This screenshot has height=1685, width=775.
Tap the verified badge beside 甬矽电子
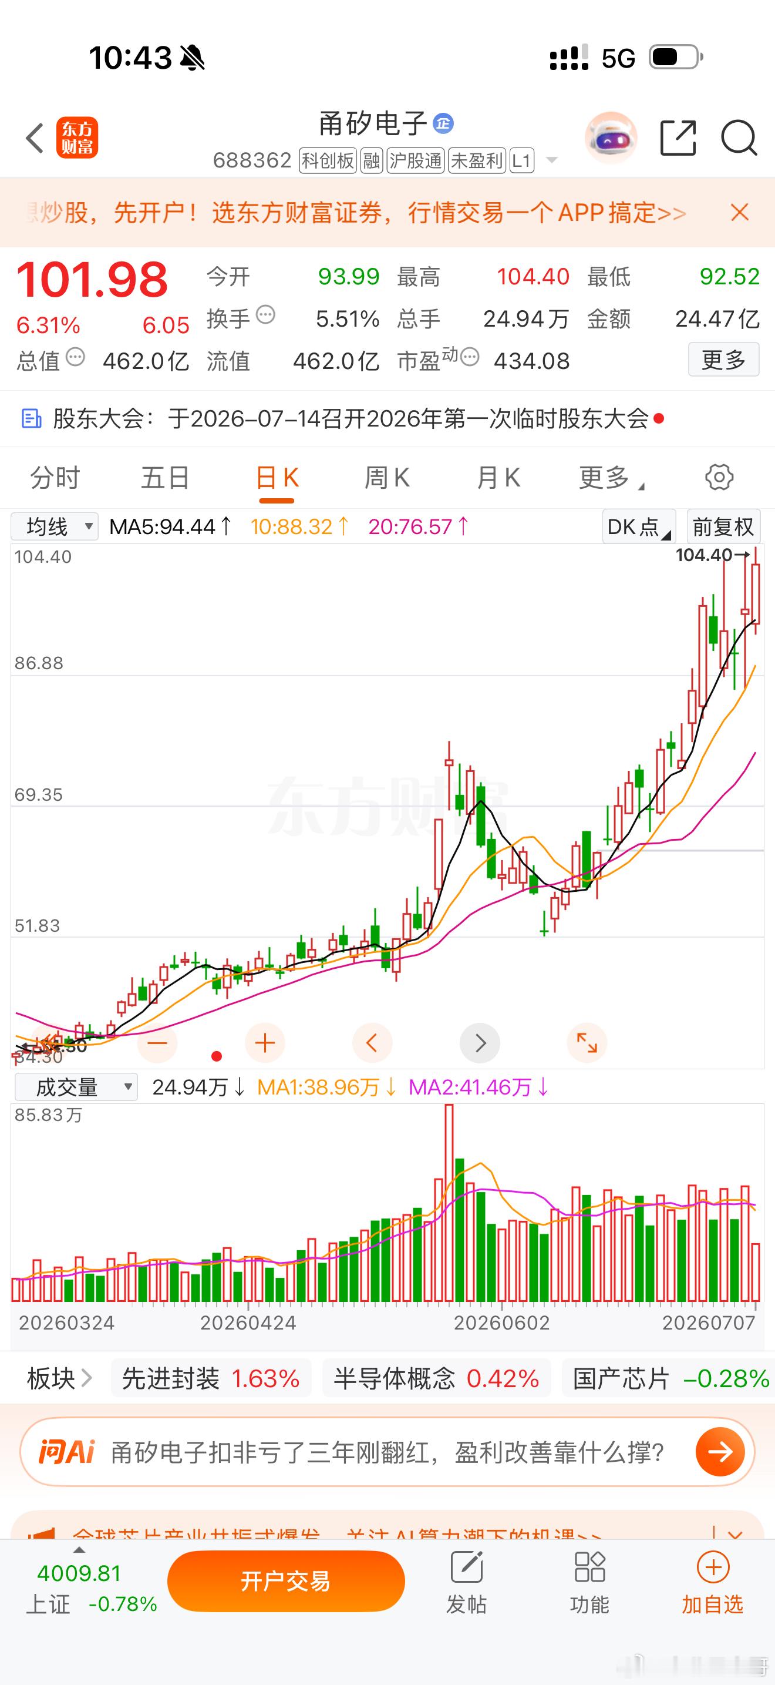point(444,123)
